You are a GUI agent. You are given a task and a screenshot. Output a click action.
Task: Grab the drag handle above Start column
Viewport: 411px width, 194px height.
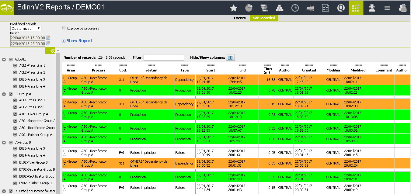pos(211,65)
